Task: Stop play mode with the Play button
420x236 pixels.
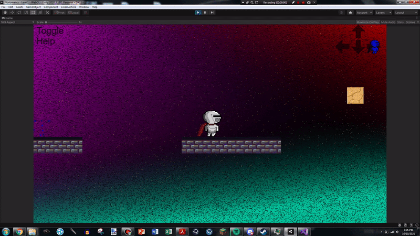Action: coord(198,13)
